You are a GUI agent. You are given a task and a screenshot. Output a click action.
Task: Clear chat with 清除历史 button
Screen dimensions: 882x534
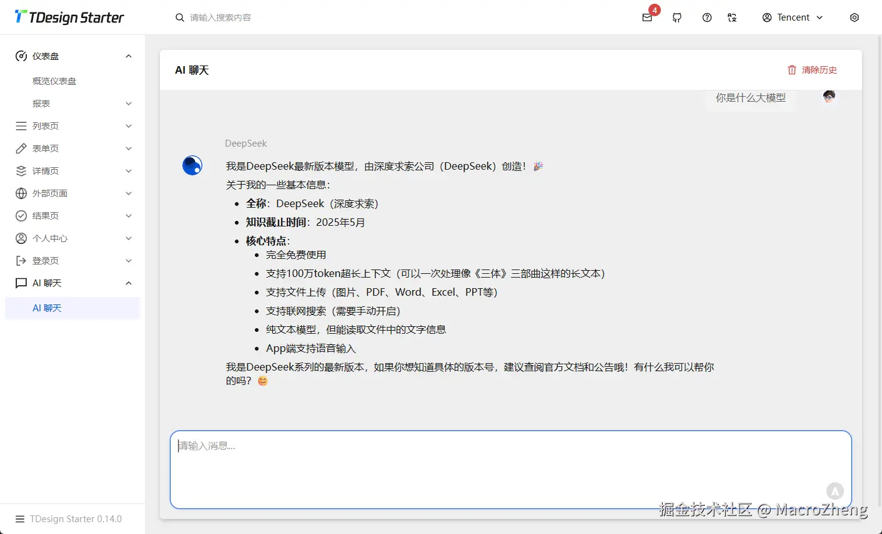tap(812, 70)
